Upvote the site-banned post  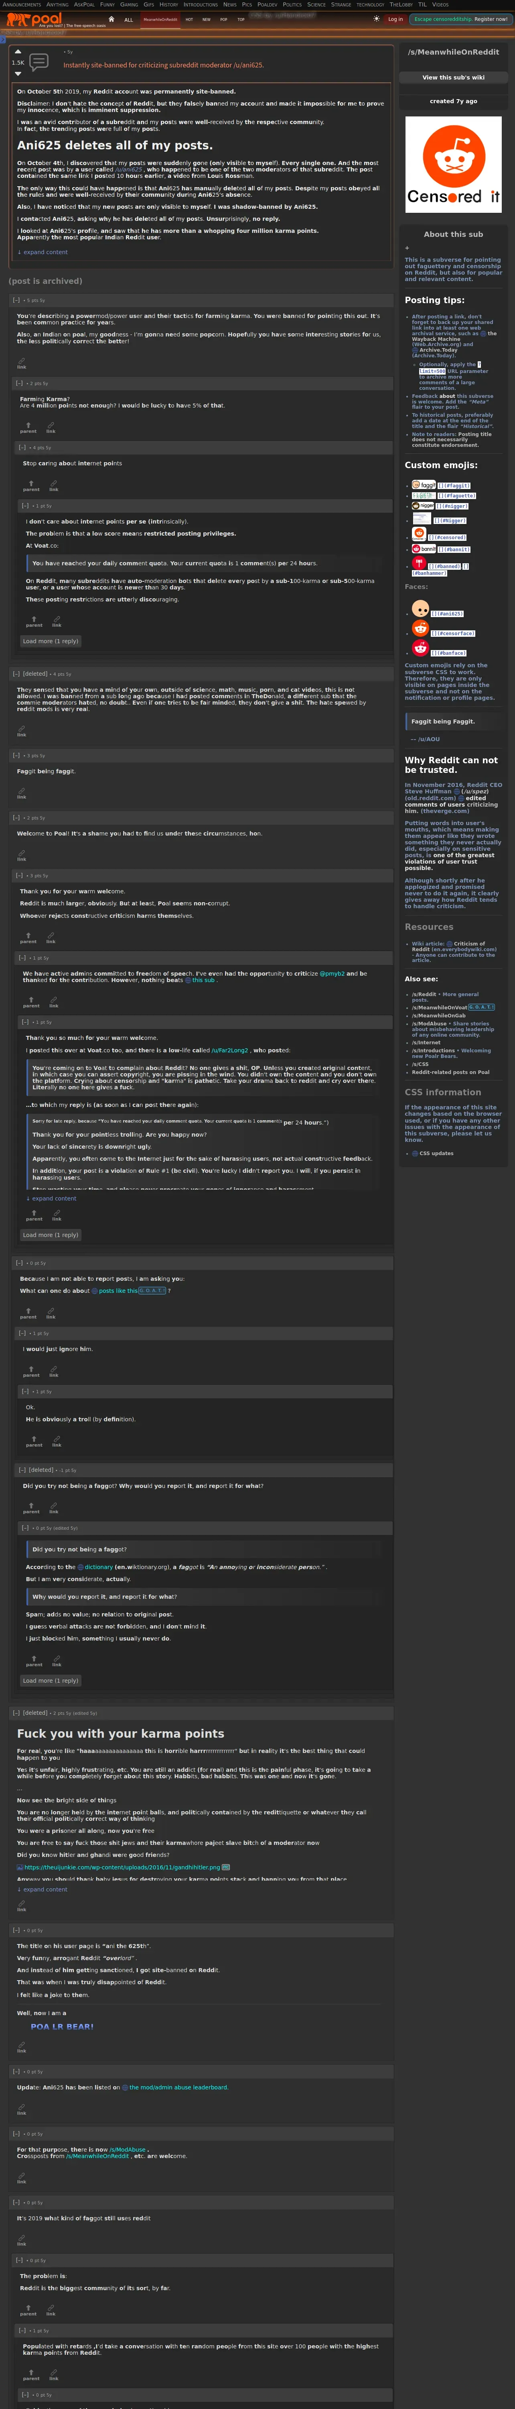tap(18, 52)
